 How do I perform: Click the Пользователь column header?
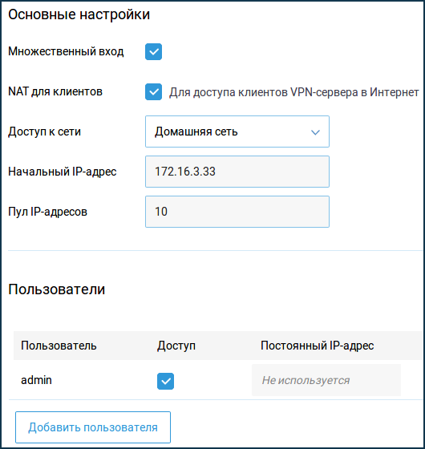59,346
